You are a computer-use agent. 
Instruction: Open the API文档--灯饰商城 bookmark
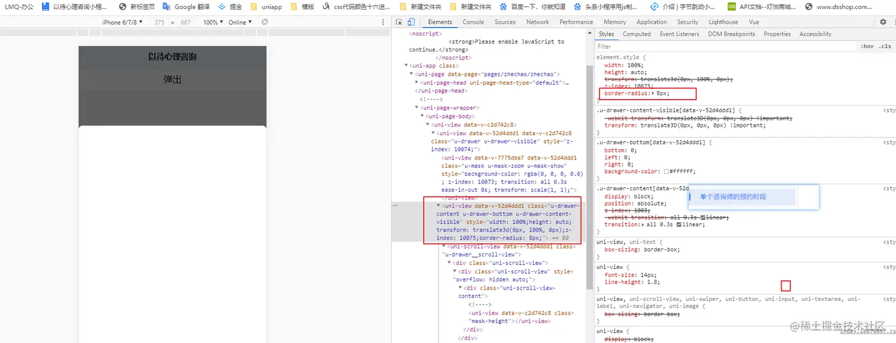(761, 7)
